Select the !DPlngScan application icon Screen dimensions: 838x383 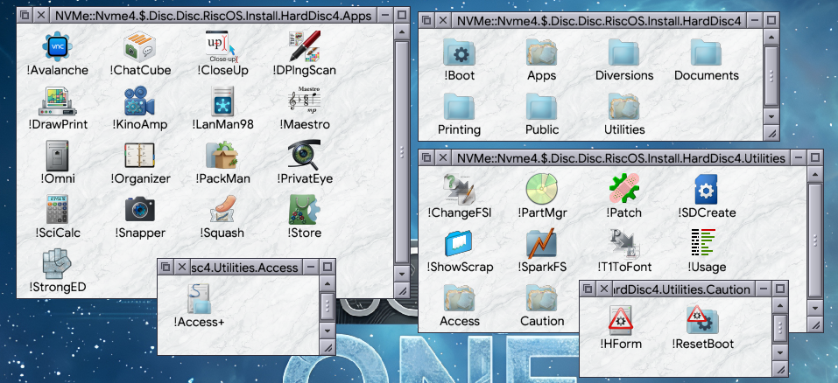304,47
